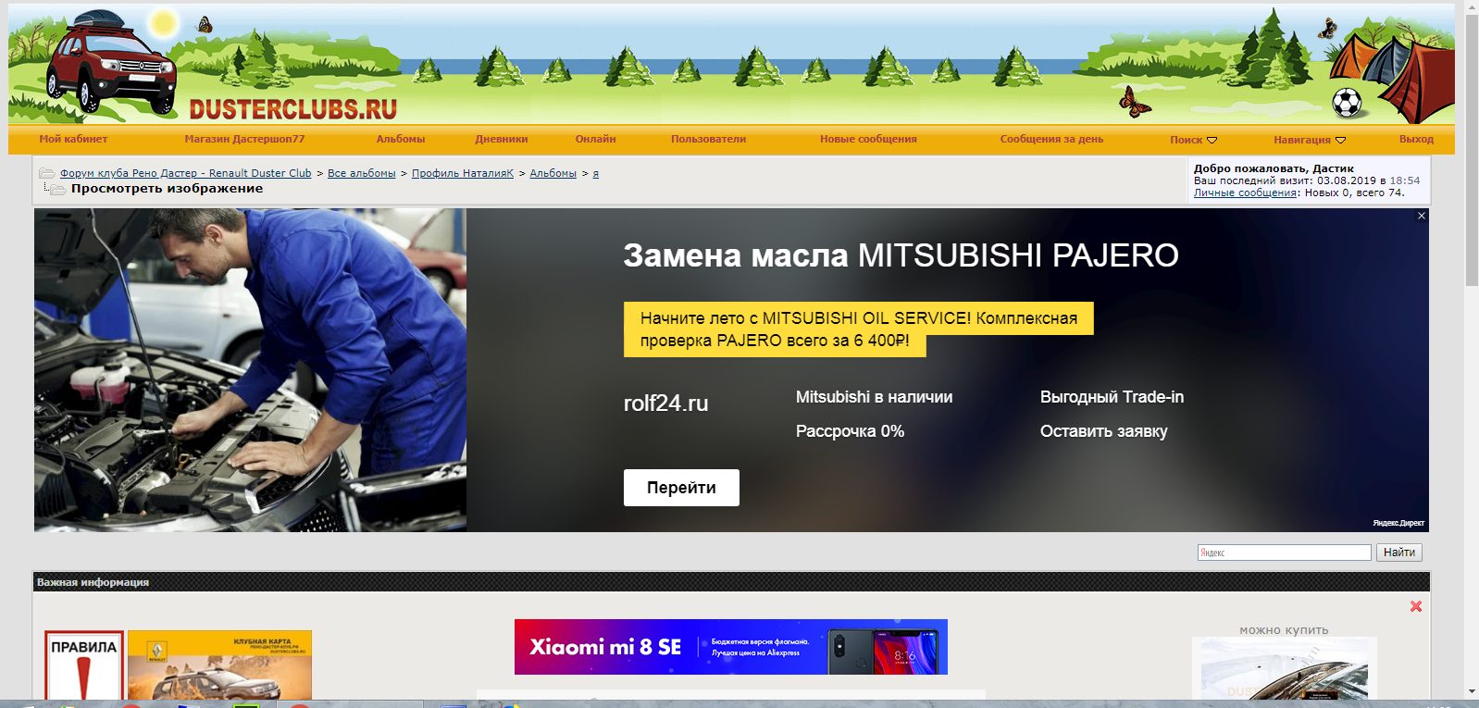Screen dimensions: 1479x708
Task: Go to Магазин Дастершоп77
Action: pyautogui.click(x=244, y=139)
